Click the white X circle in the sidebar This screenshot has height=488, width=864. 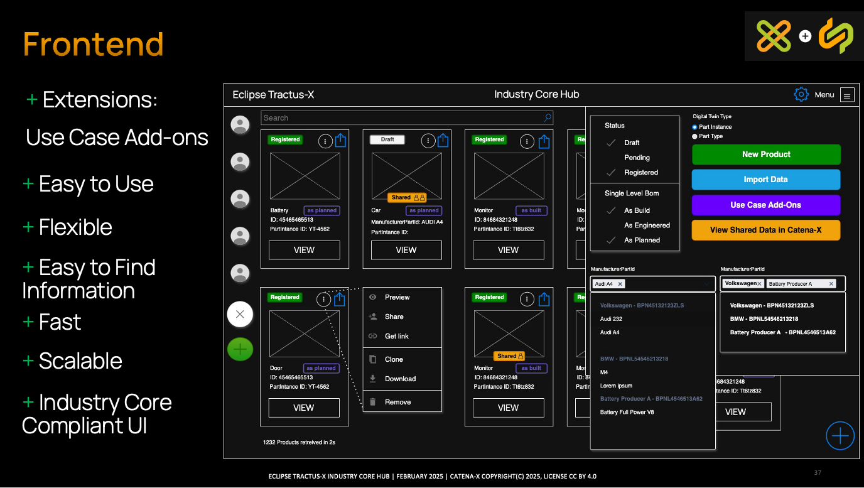point(240,315)
